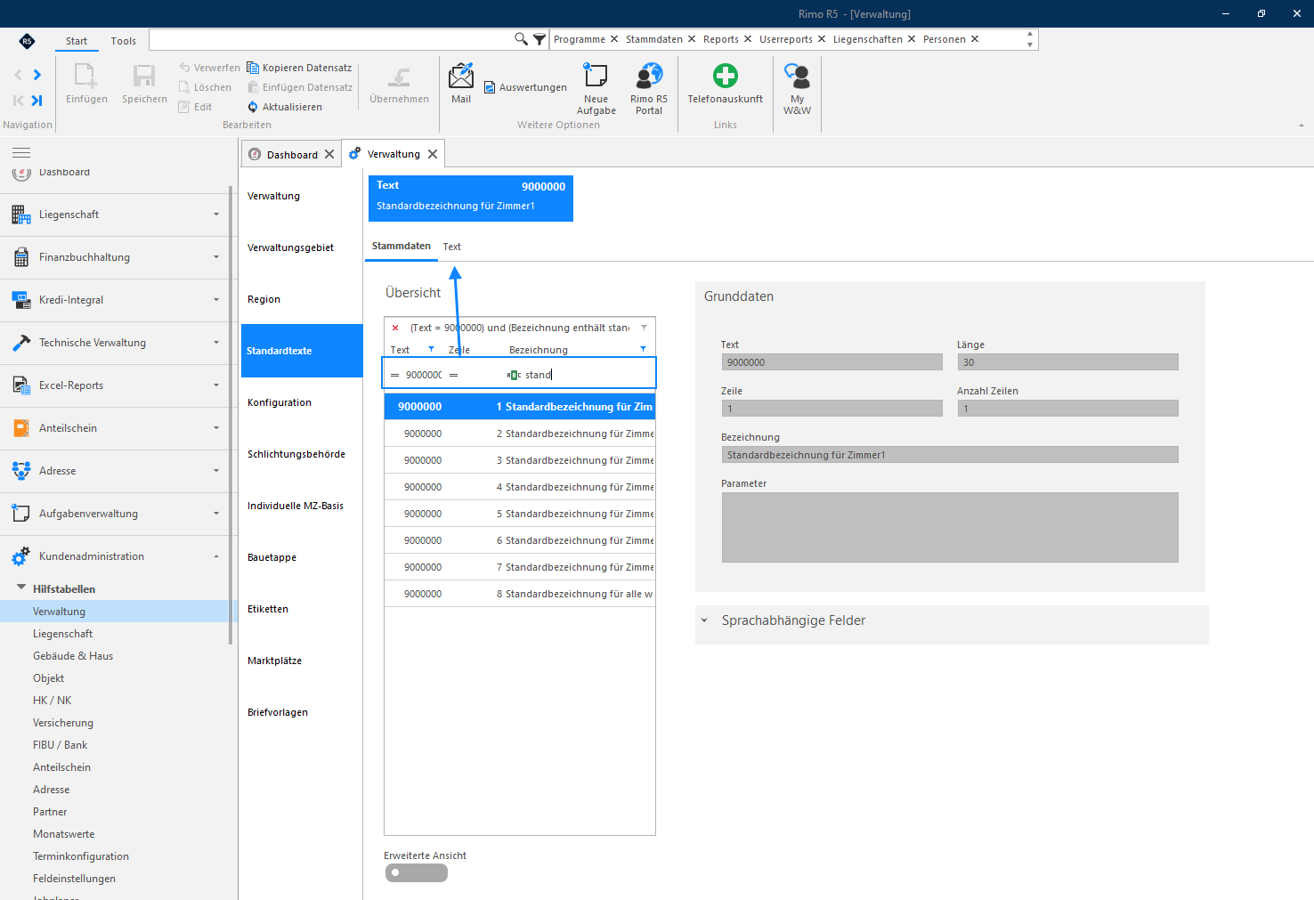Expand the Liegenschaft sidebar group
1314x900 pixels.
[x=216, y=215]
